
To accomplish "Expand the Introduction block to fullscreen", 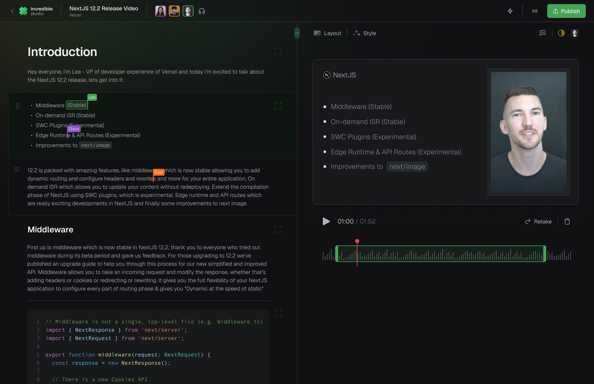I will (278, 52).
